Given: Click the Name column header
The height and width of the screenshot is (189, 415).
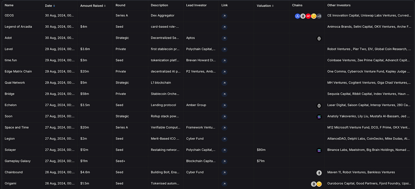Looking at the screenshot, I should [x=9, y=5].
